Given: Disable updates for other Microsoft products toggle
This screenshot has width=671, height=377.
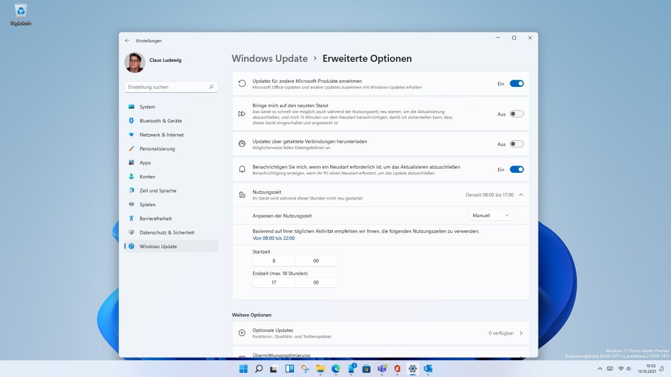Looking at the screenshot, I should pos(516,83).
